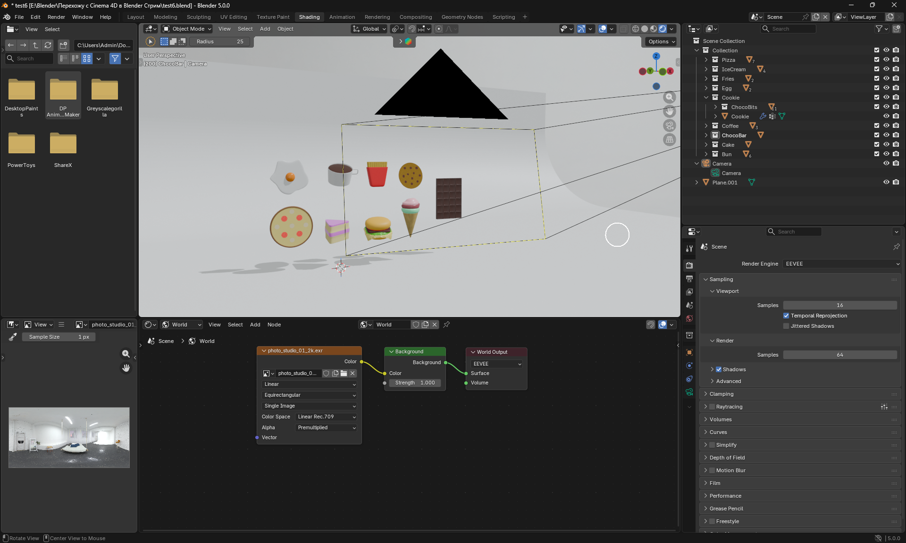Enable Jittered Shadows checkbox
Image resolution: width=906 pixels, height=543 pixels.
coord(786,326)
